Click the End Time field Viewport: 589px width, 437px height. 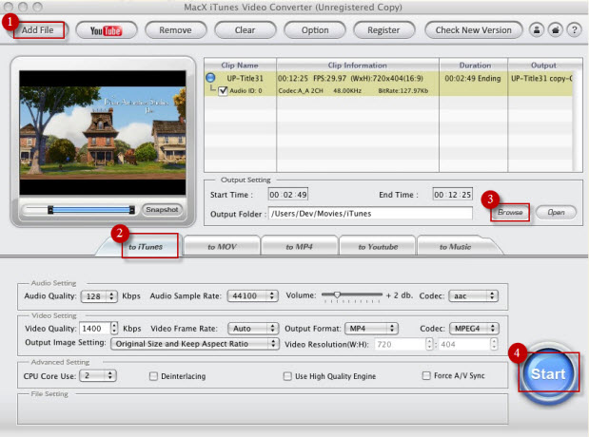452,195
